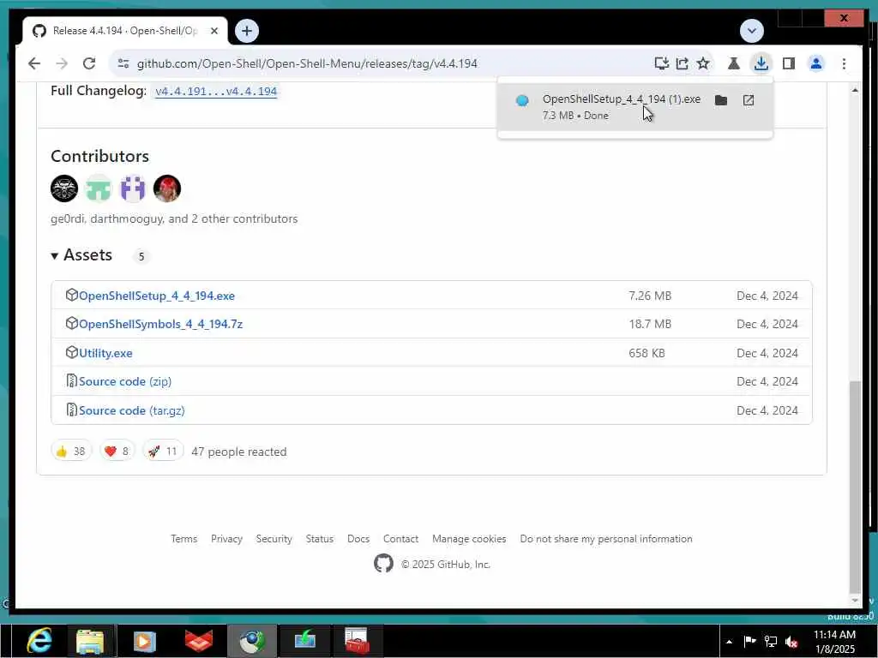Show hidden system tray icons
The height and width of the screenshot is (658, 878).
(729, 642)
